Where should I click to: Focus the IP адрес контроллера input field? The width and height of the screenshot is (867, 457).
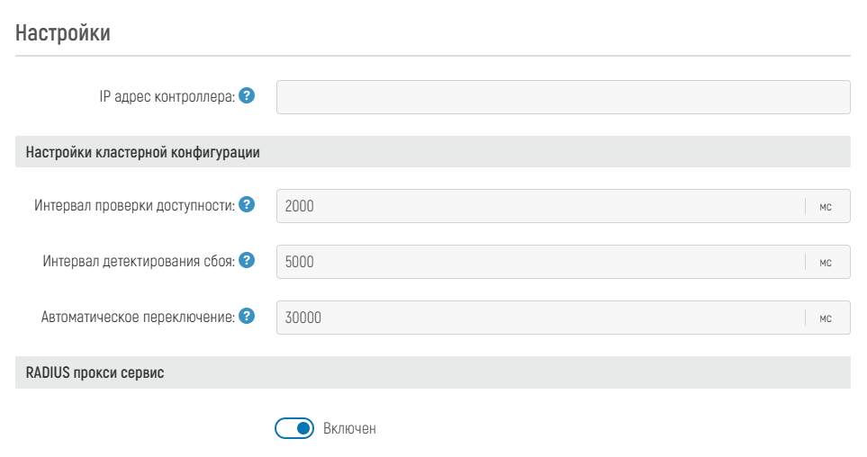563,97
